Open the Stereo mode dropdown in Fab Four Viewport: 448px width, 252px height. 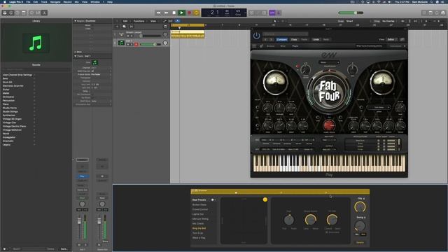tap(329, 62)
